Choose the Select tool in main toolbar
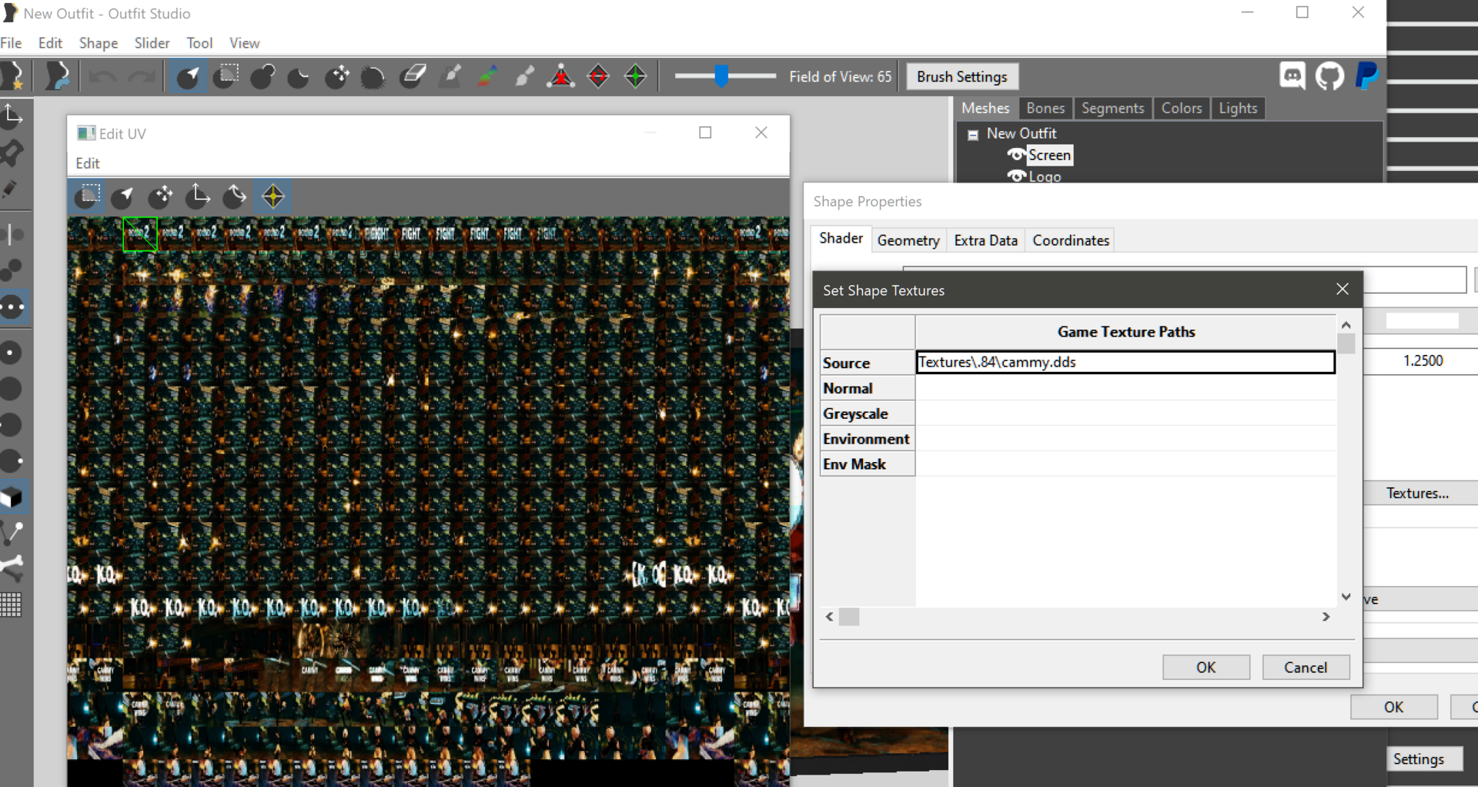 click(188, 76)
